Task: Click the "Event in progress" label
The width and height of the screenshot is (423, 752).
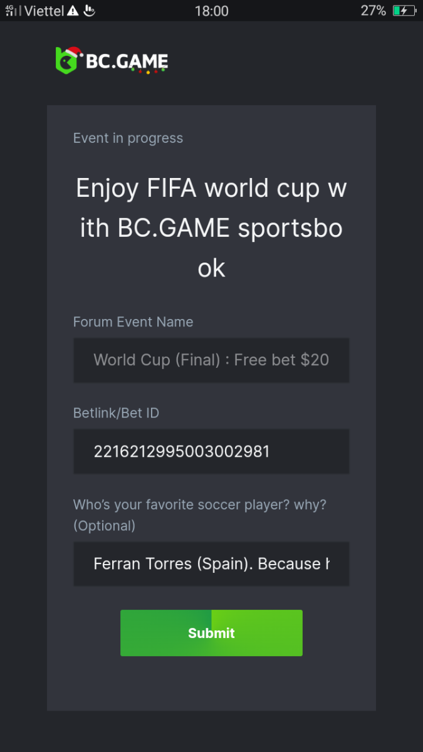Action: [x=128, y=138]
